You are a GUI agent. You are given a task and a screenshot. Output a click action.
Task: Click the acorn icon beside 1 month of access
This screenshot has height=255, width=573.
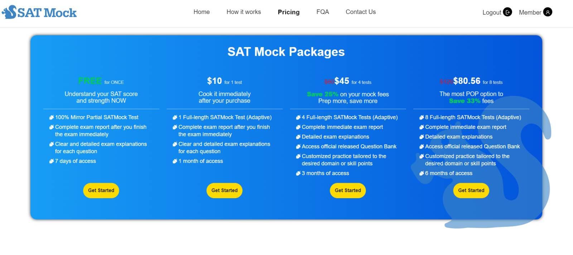pyautogui.click(x=175, y=161)
